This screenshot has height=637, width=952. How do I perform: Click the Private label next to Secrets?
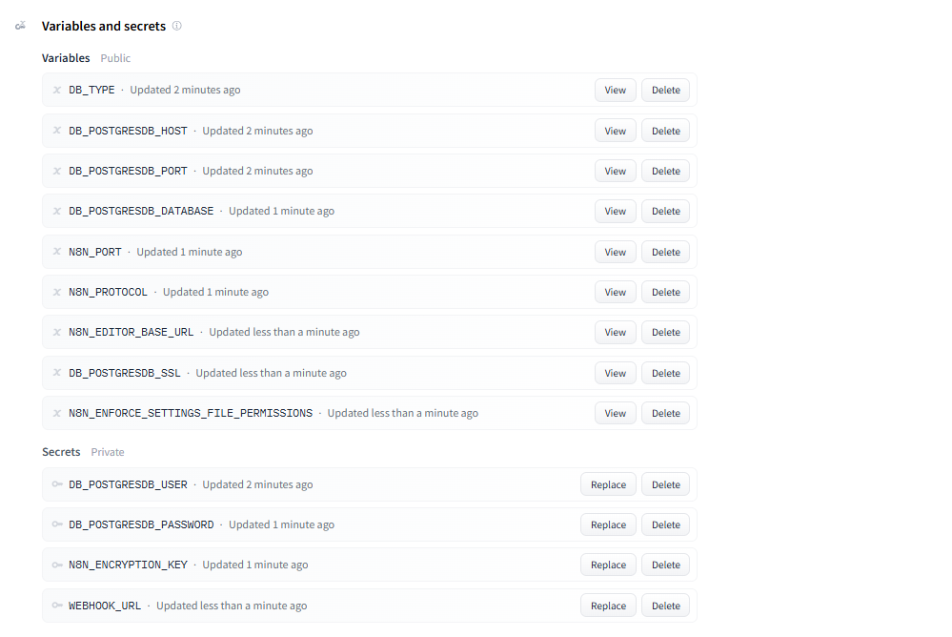click(x=108, y=452)
